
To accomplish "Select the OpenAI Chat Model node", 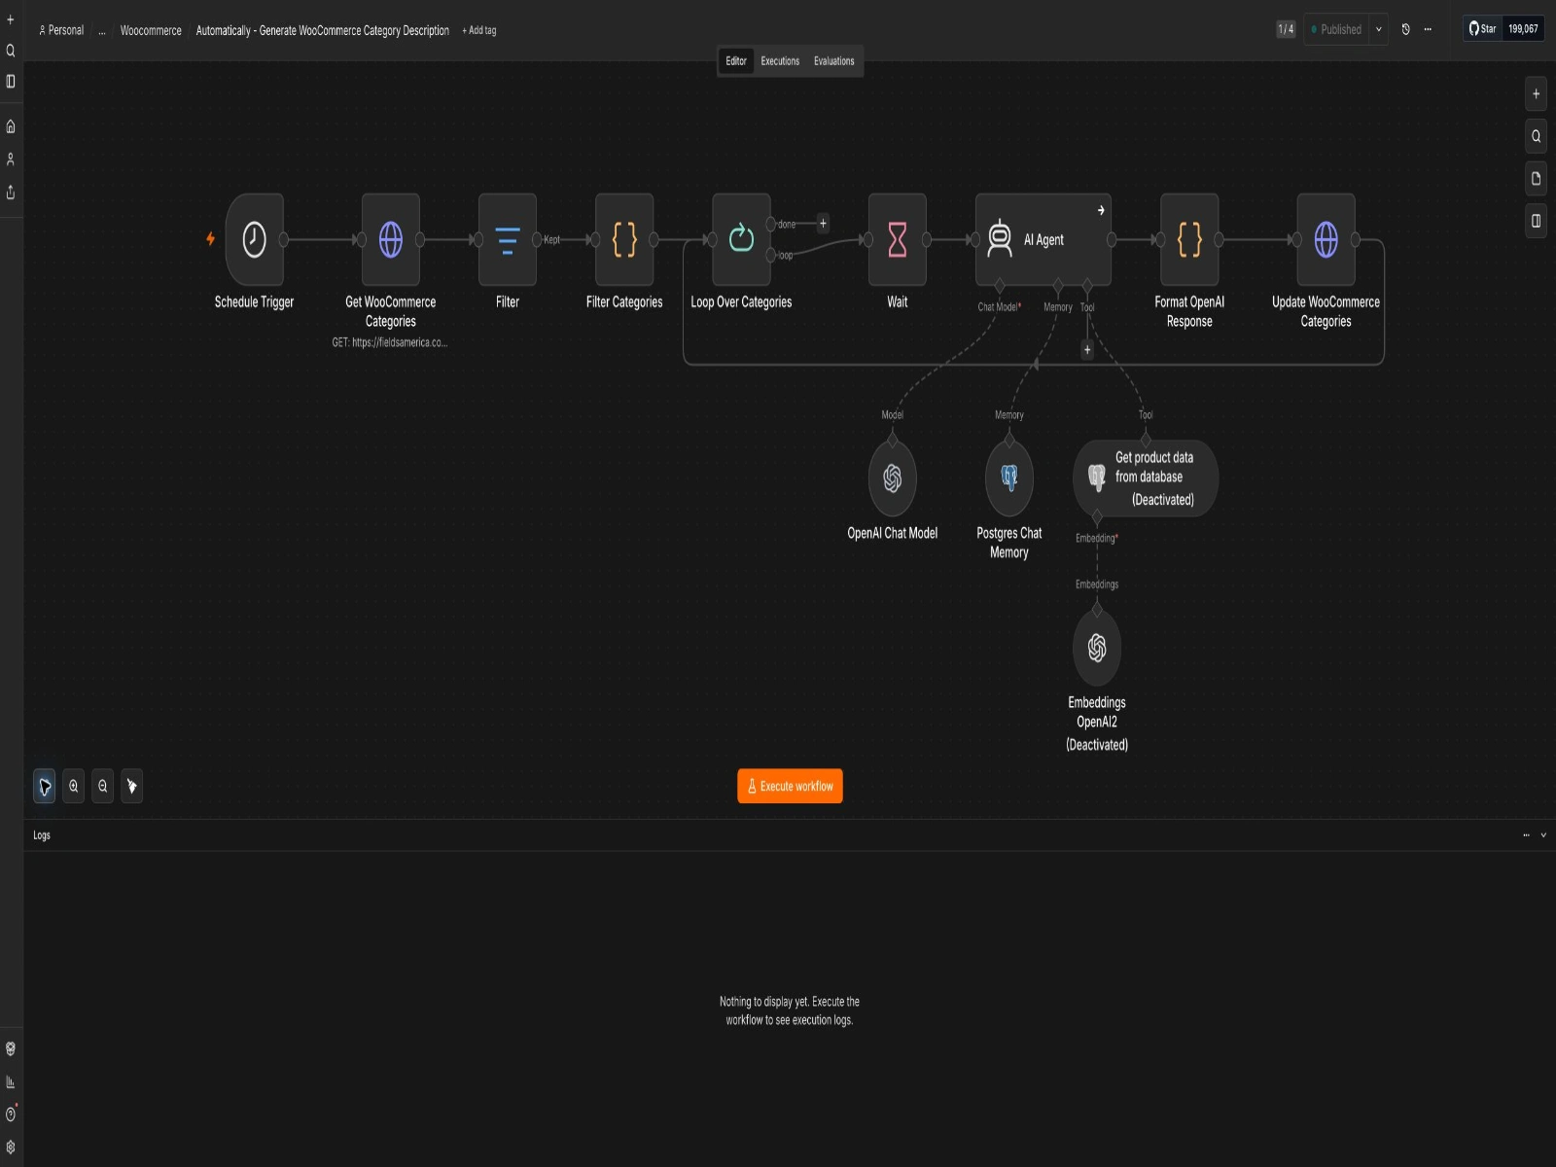I will [x=893, y=477].
